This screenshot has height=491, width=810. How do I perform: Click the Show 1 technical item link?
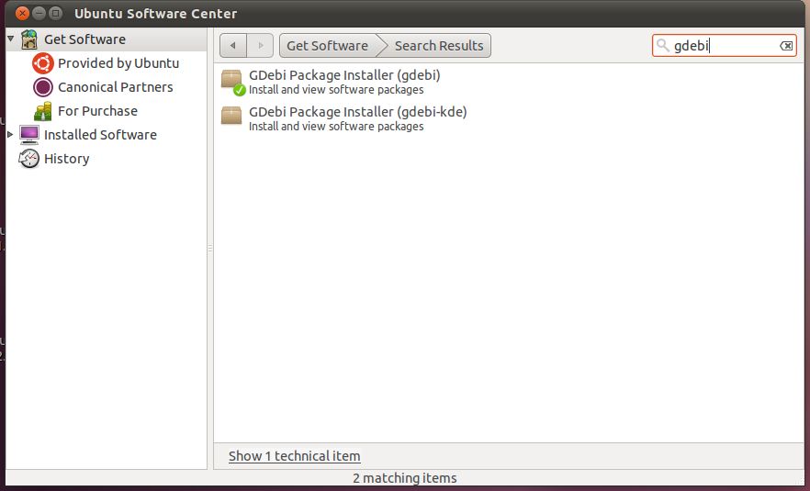[x=295, y=456]
